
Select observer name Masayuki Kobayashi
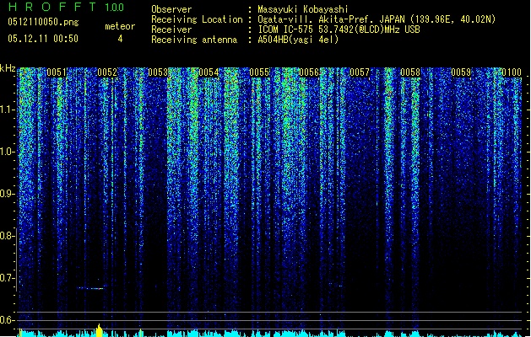point(303,9)
